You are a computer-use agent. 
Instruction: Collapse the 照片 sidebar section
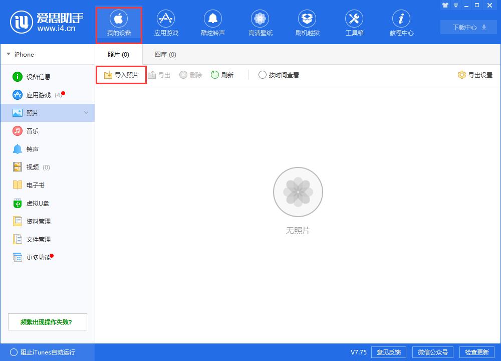point(86,113)
